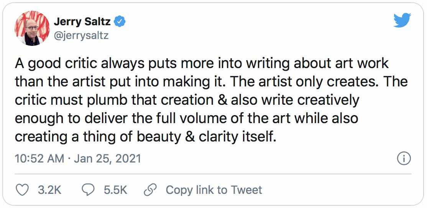Click the reply speech bubble icon
This screenshot has height=208, width=427.
coord(89,190)
